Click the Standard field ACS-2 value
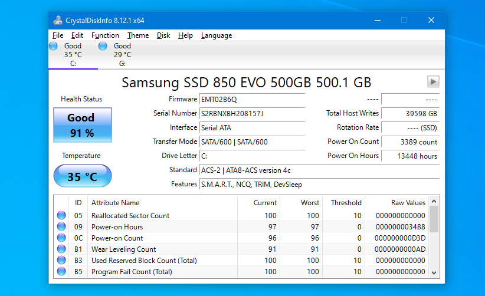This screenshot has width=485, height=296. coord(320,170)
